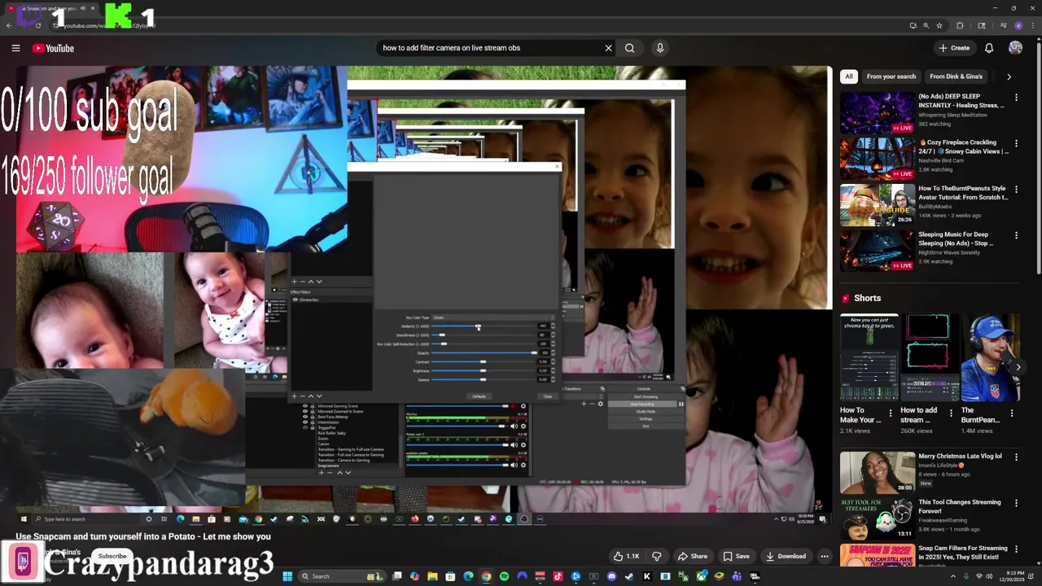Image resolution: width=1042 pixels, height=586 pixels.
Task: Open Merry Christmas Late Vlog lol title
Action: [960, 457]
